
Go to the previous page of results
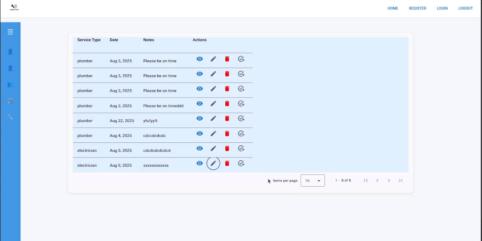click(x=377, y=180)
